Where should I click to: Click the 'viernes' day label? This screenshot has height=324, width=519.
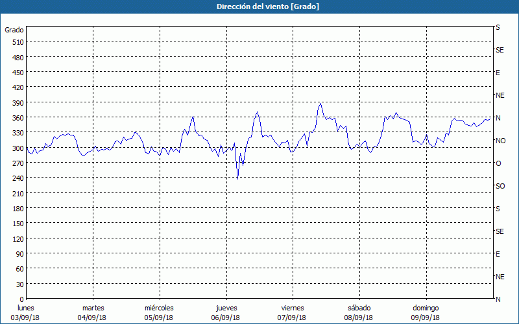(x=293, y=308)
